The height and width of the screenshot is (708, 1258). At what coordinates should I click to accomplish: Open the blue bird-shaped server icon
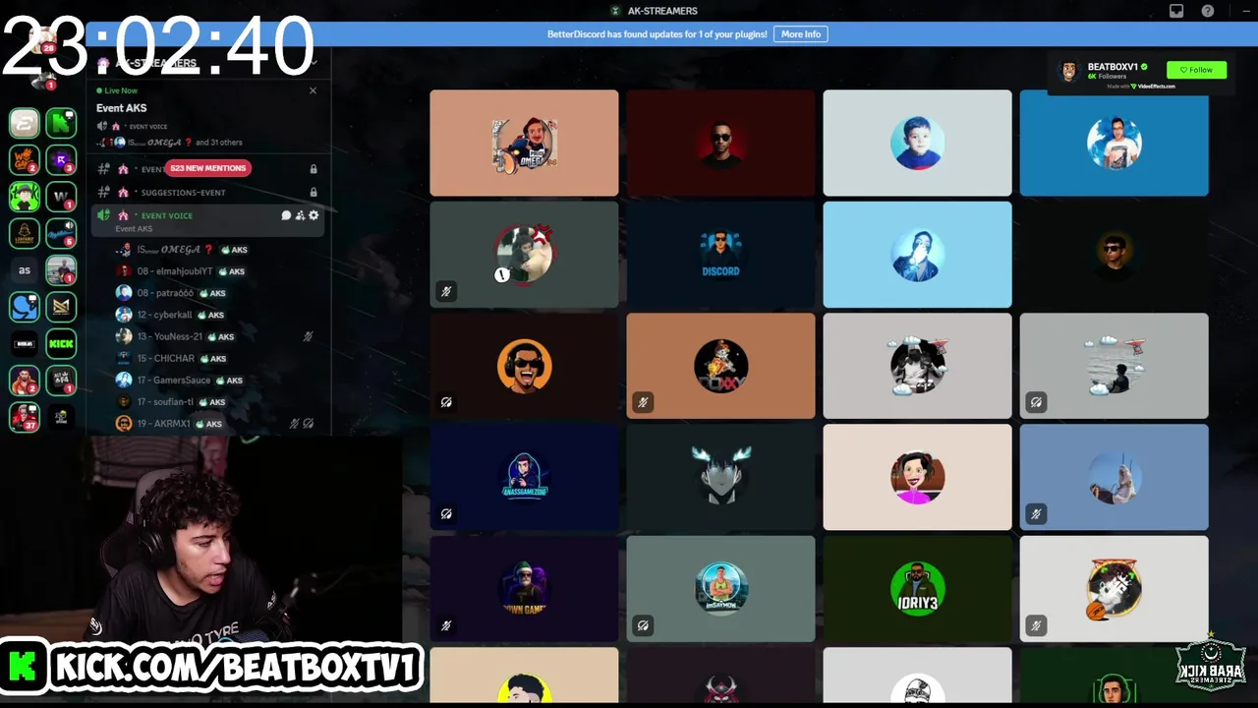(25, 307)
